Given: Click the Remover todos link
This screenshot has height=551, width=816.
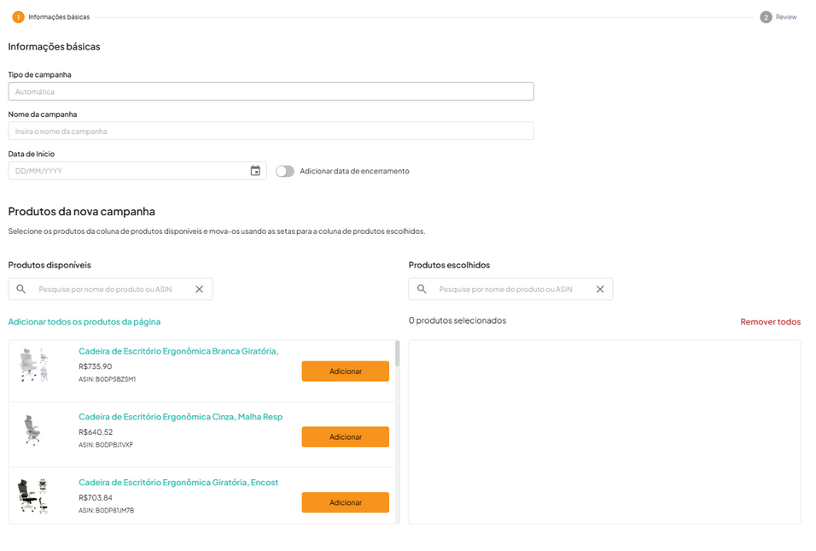Looking at the screenshot, I should [770, 321].
